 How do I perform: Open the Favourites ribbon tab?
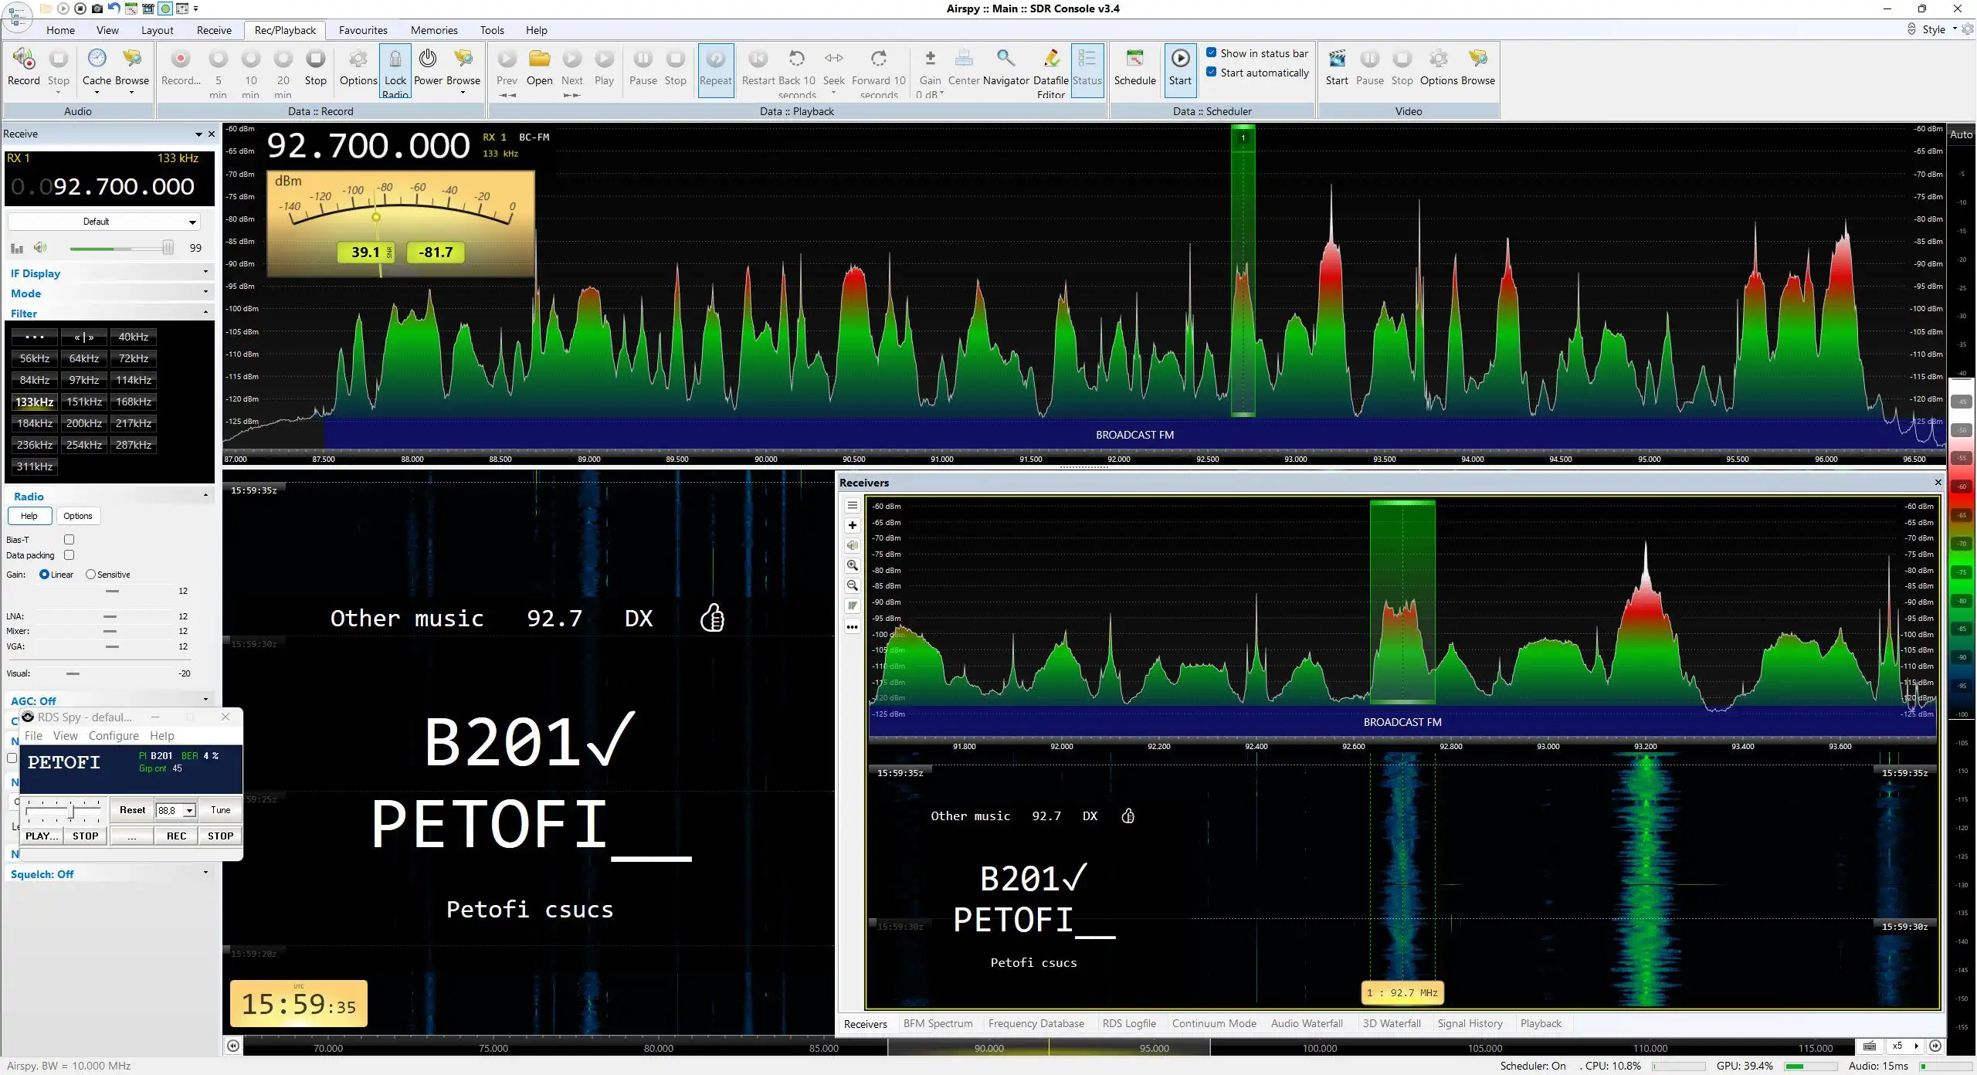pos(363,30)
